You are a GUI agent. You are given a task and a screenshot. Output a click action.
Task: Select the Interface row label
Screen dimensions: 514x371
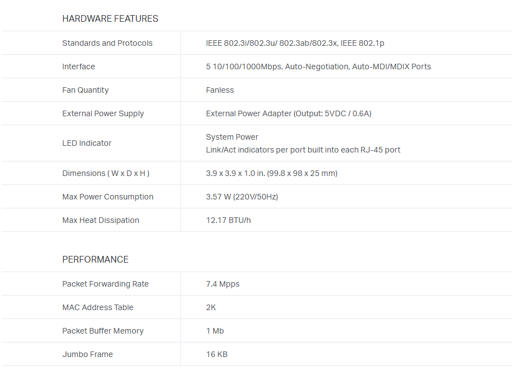79,66
